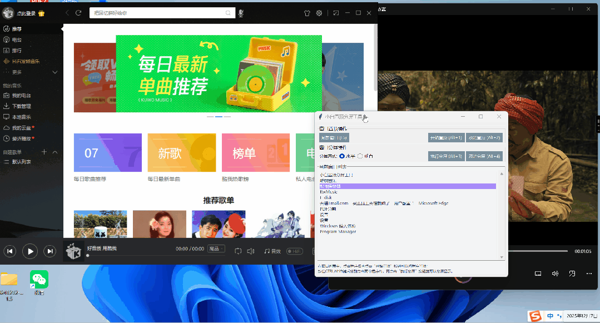Click the voice search microphone icon
This screenshot has height=323, width=600.
(x=240, y=12)
